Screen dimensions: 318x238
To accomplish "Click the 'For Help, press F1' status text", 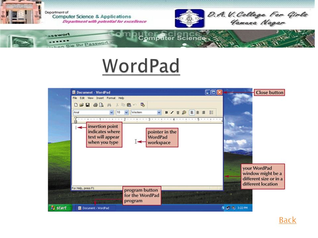I will tap(83, 188).
